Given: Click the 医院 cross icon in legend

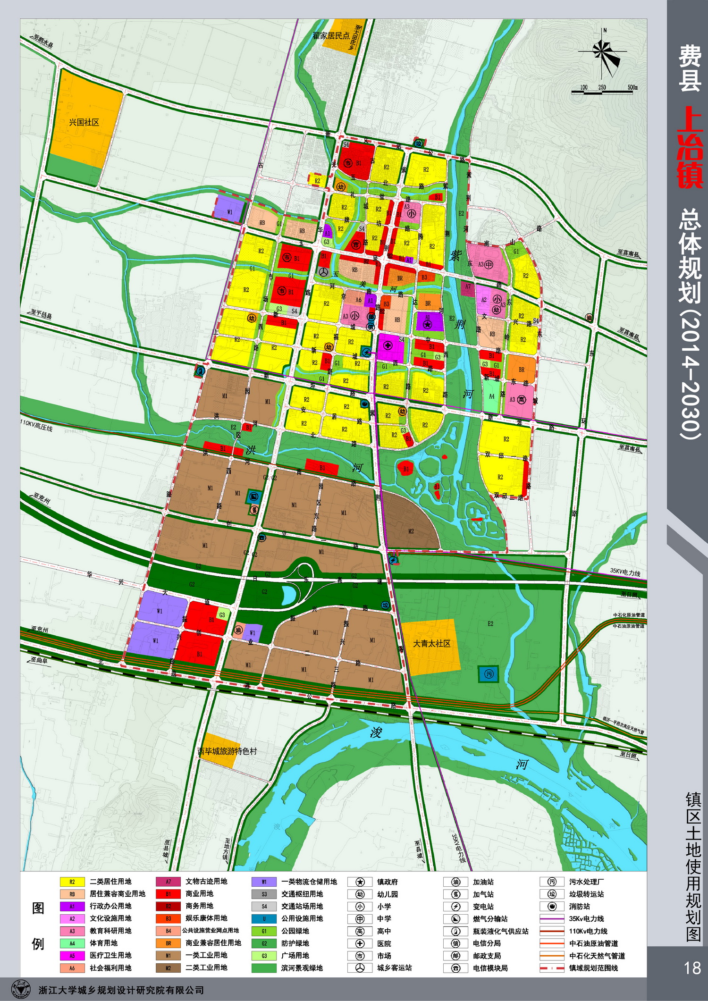Looking at the screenshot, I should point(360,943).
